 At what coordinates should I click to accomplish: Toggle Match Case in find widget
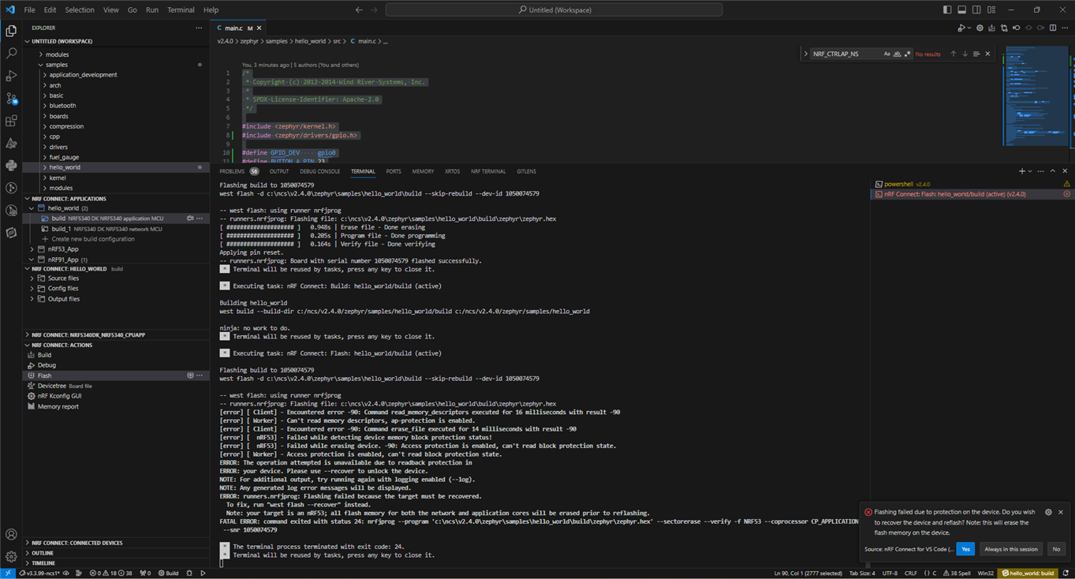[x=887, y=54]
